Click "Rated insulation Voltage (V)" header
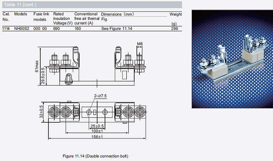273x161 pixels. pyautogui.click(x=63, y=18)
